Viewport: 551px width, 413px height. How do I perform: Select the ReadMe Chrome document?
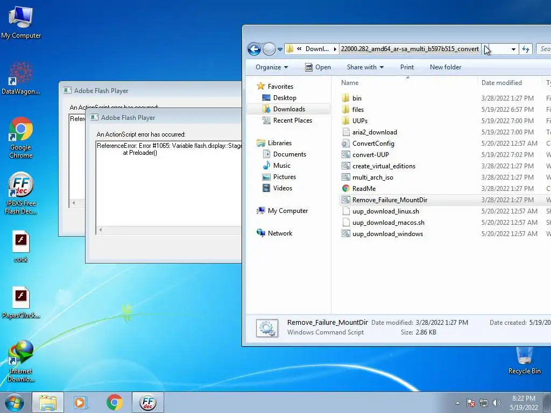(x=364, y=189)
